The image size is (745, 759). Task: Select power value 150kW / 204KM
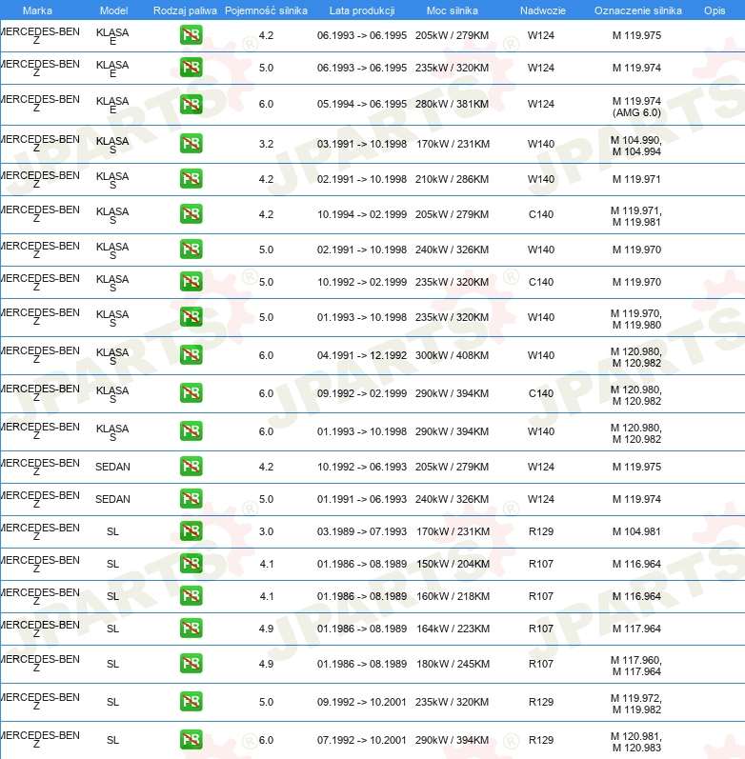(453, 564)
